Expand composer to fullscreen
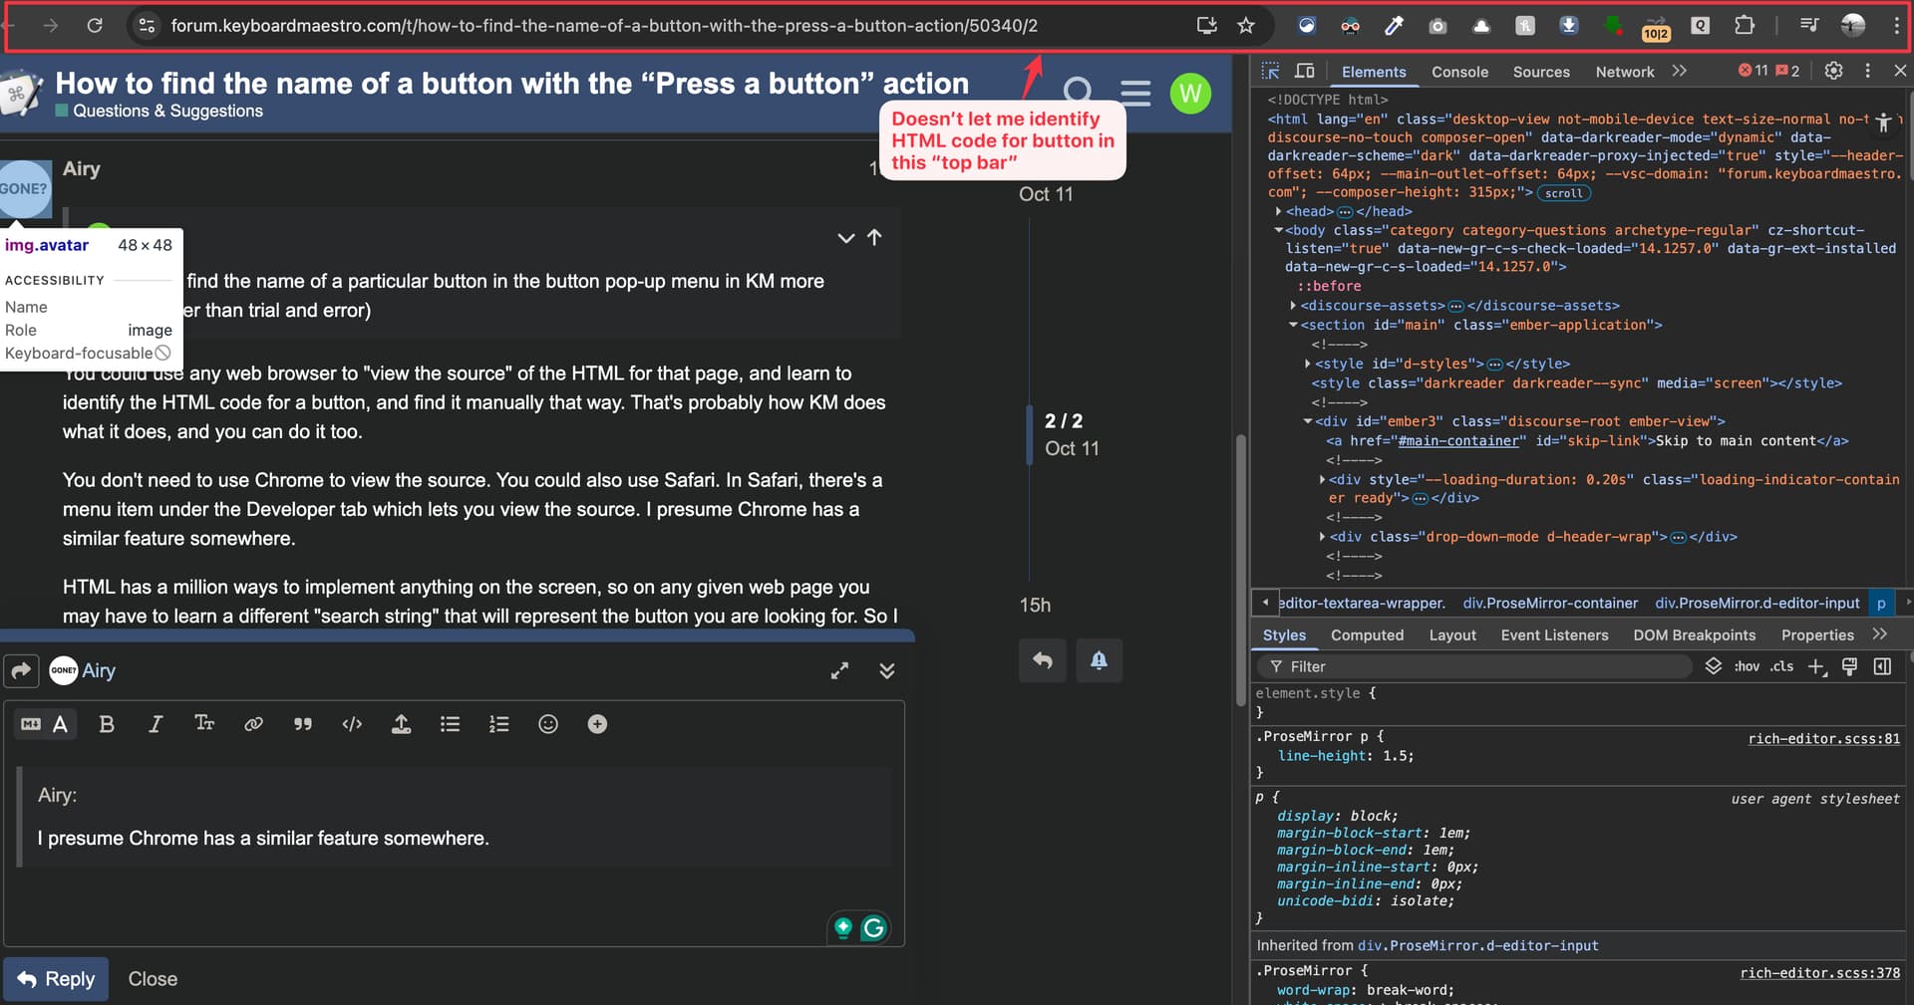Image resolution: width=1914 pixels, height=1005 pixels. (839, 671)
